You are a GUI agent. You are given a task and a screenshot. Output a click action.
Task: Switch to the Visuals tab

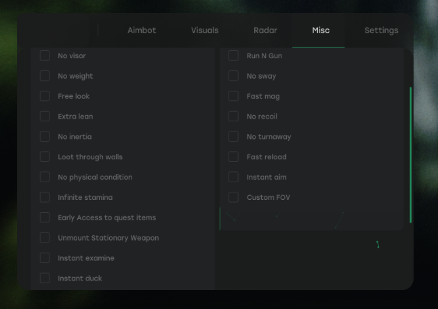(x=205, y=30)
